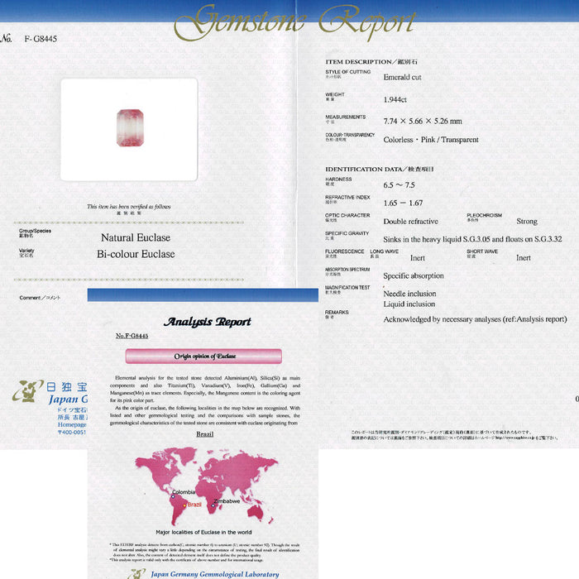
Task: Click the 'Bi-colour Euclase' variety value
Action: [x=136, y=254]
